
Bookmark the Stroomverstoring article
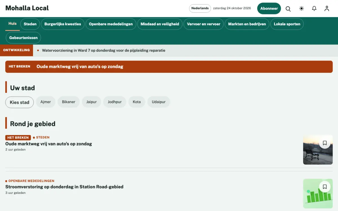point(325,187)
